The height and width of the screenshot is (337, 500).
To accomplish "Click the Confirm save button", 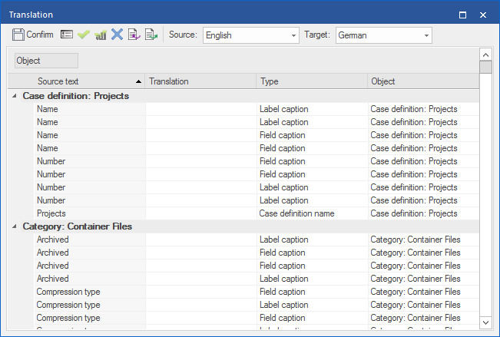I will tap(33, 35).
